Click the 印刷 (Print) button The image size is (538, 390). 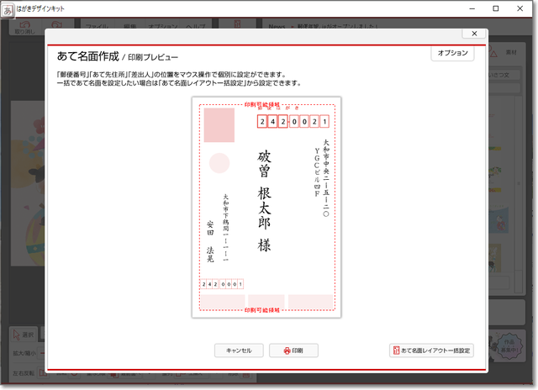[293, 350]
